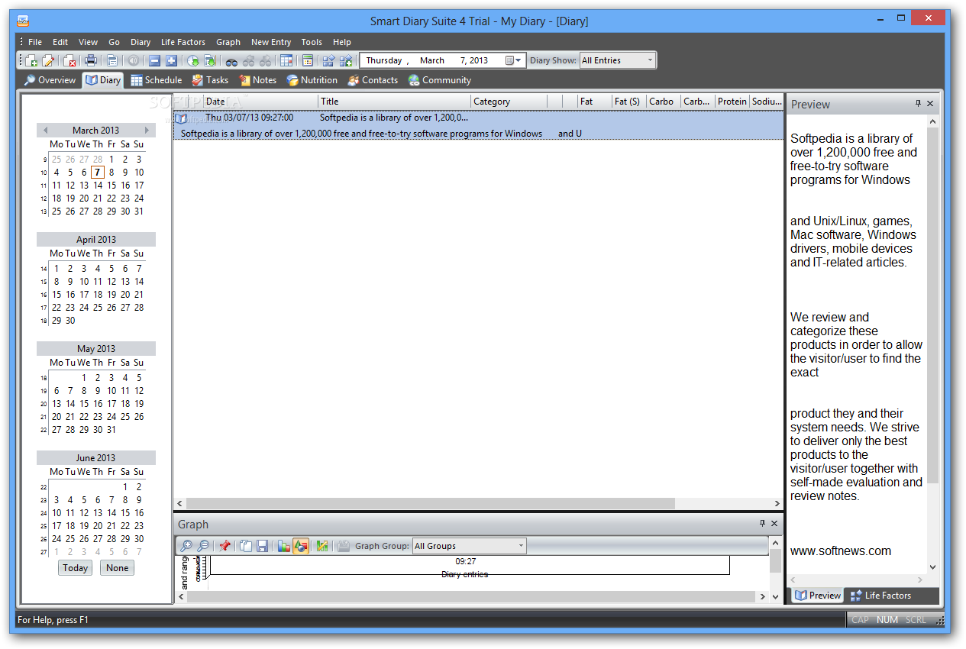Click the blue minus collapse icon

pos(154,61)
